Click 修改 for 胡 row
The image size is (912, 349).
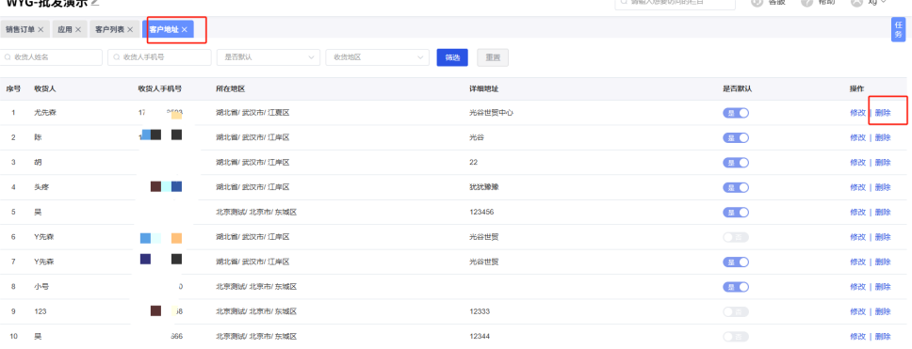(x=857, y=163)
